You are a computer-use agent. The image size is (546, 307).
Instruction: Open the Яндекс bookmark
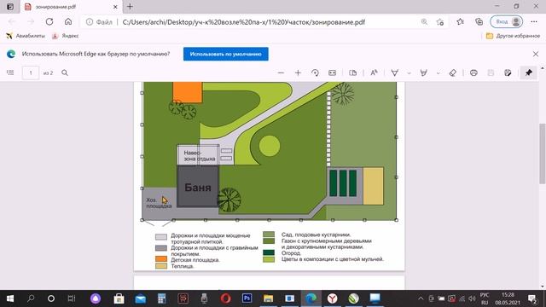(x=65, y=36)
